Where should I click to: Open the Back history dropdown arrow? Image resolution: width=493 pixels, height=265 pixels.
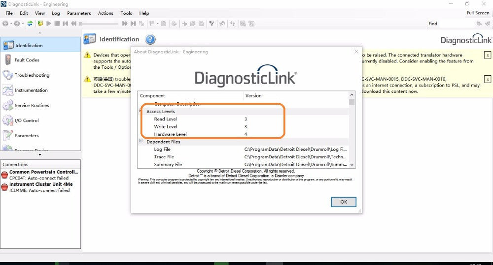click(x=11, y=24)
